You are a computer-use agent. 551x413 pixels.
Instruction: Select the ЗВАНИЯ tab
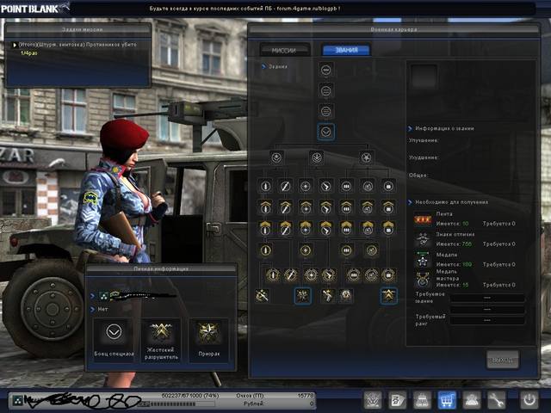[x=346, y=50]
